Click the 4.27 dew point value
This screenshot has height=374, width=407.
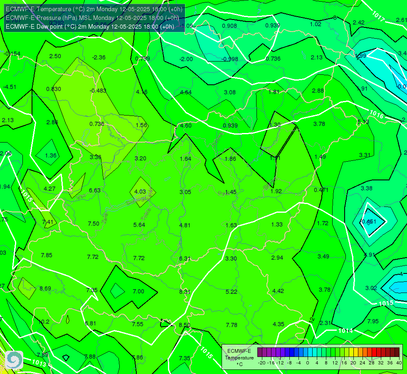[x=49, y=189]
